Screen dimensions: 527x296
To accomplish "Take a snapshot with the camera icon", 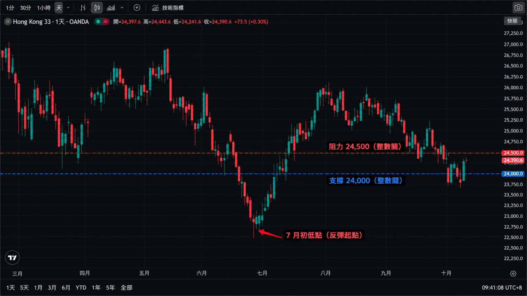I will click(518, 8).
